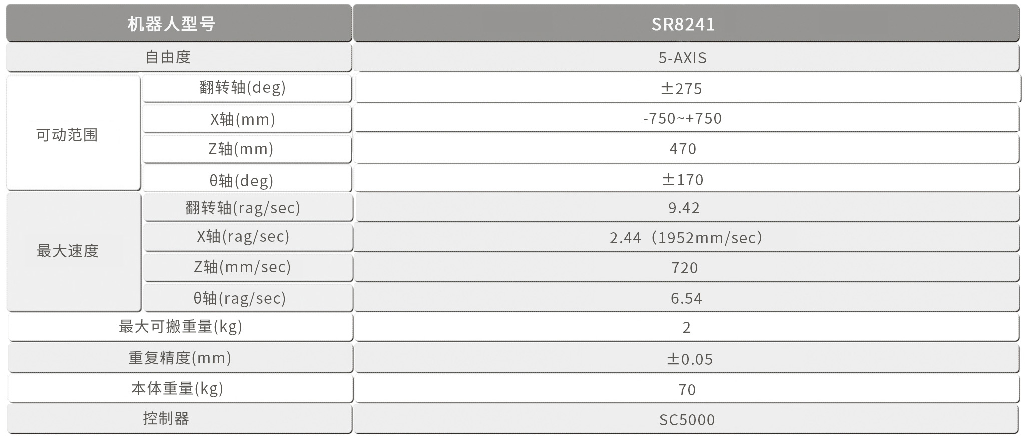
Task: Click the 可动范围 group cell
Action: point(67,135)
